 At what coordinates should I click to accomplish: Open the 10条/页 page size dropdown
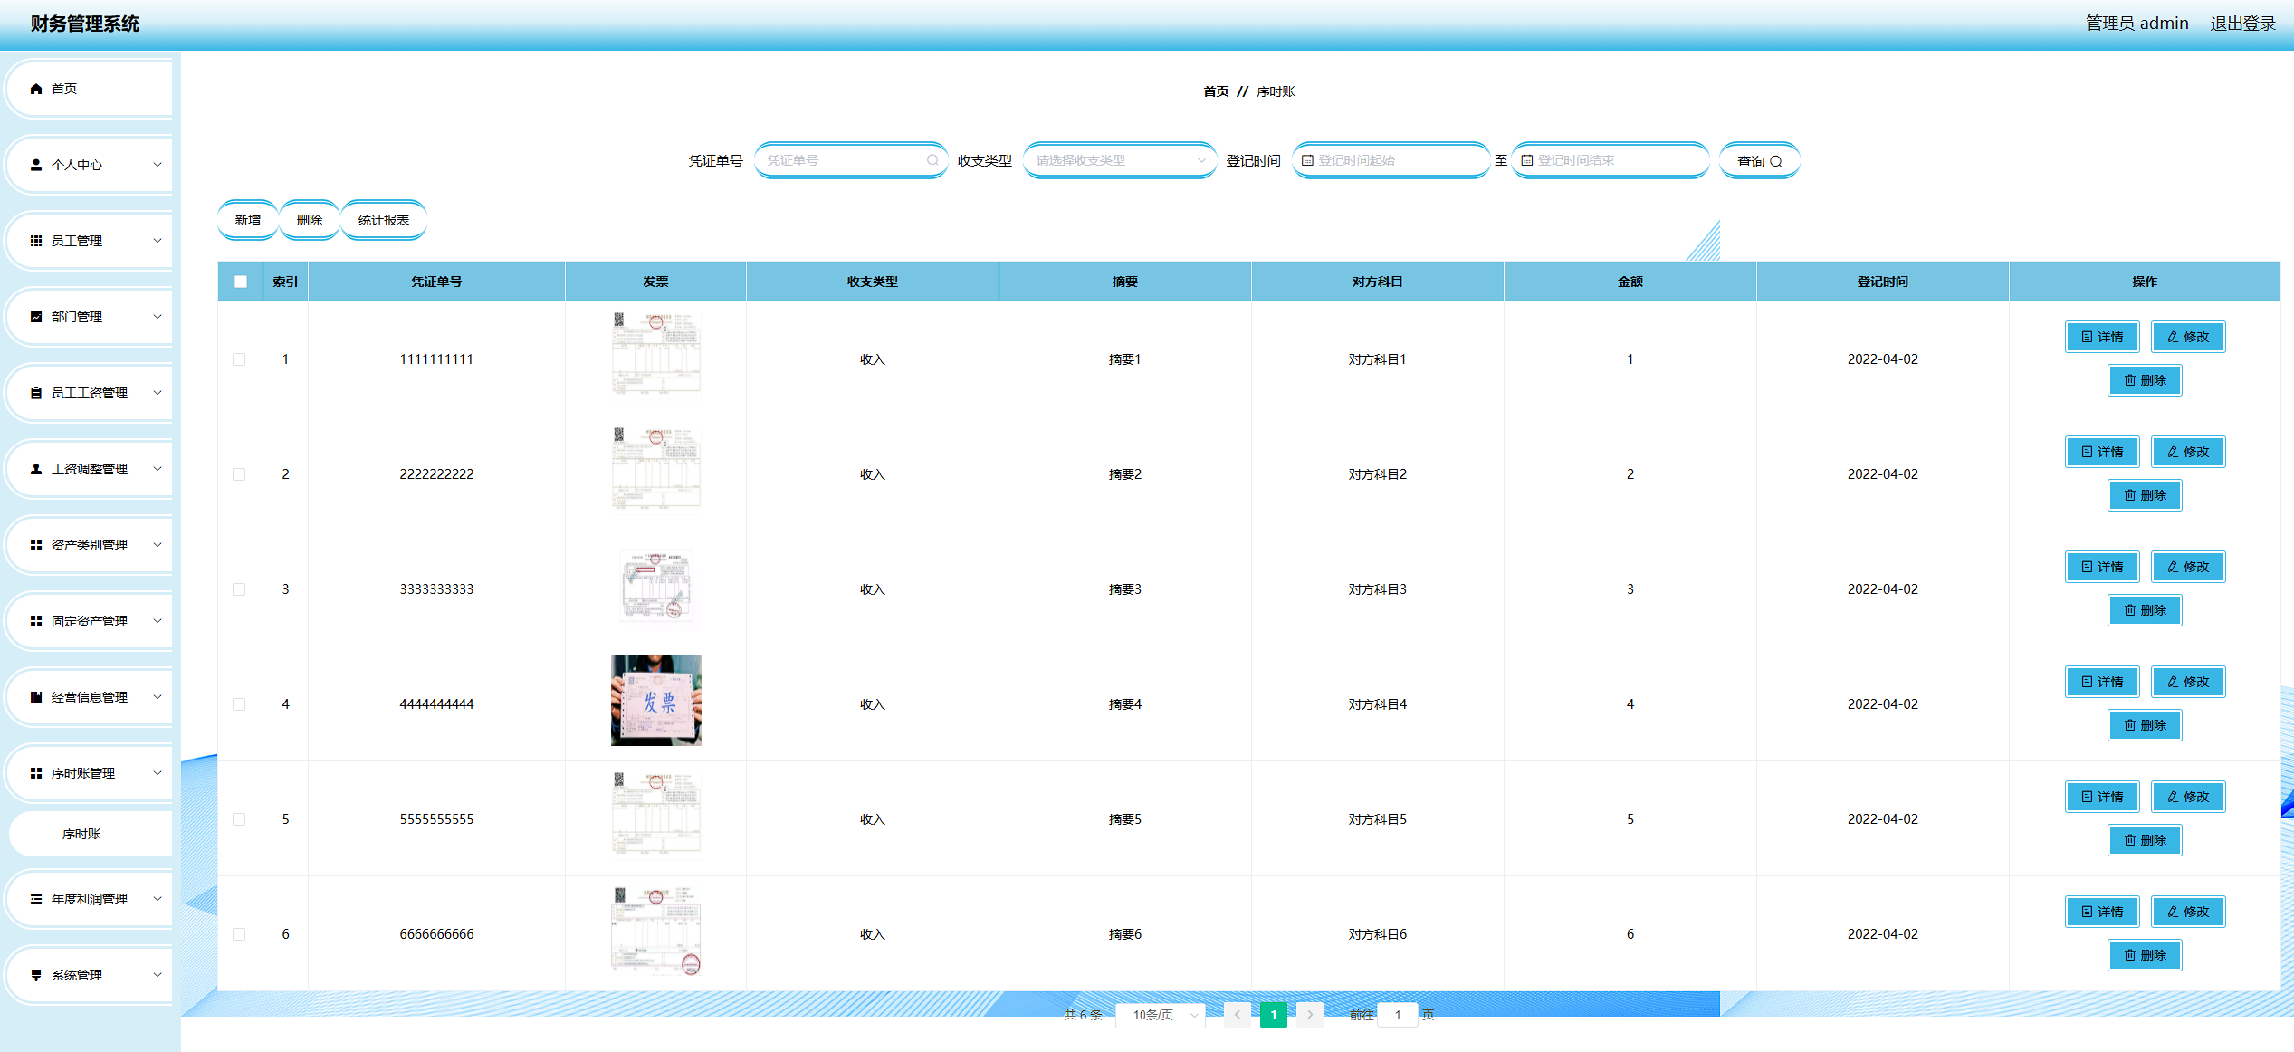1161,1015
